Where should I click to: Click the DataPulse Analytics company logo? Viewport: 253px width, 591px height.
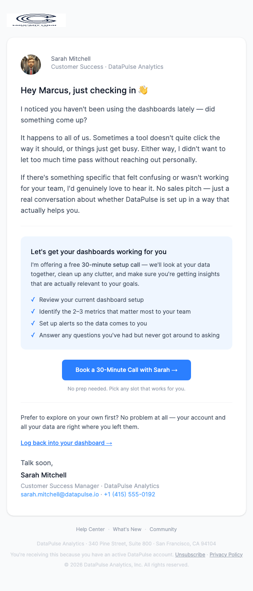pyautogui.click(x=36, y=20)
